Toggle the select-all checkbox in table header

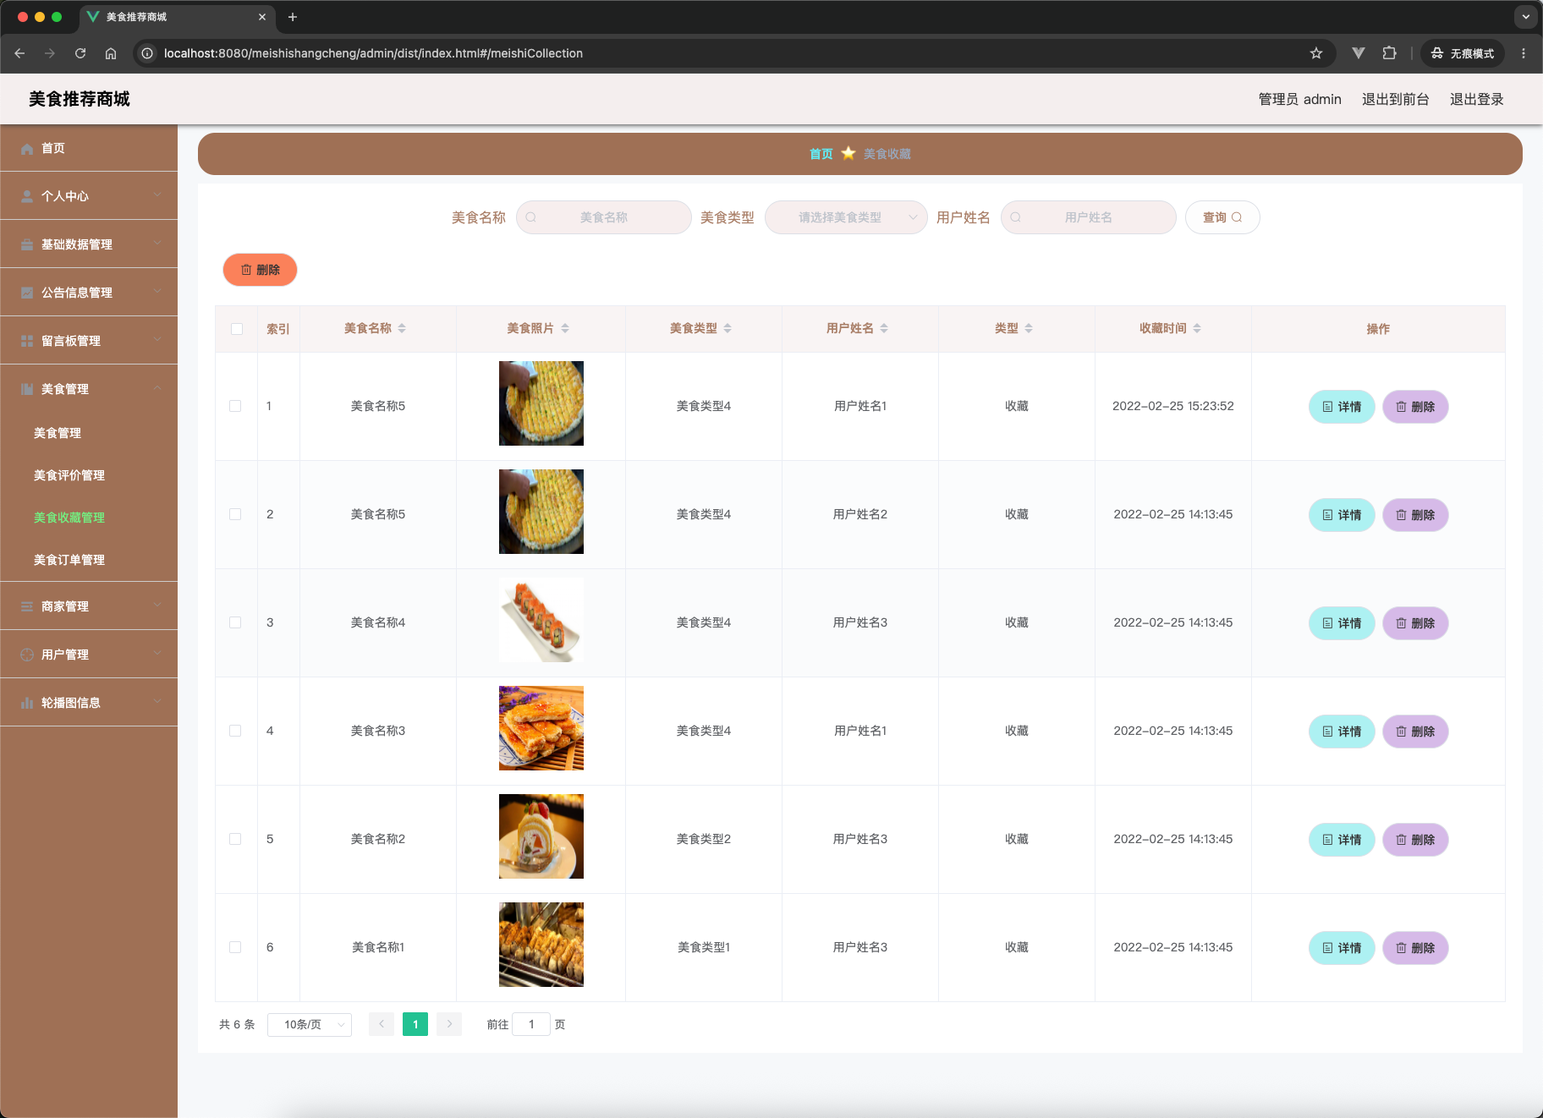(x=237, y=329)
